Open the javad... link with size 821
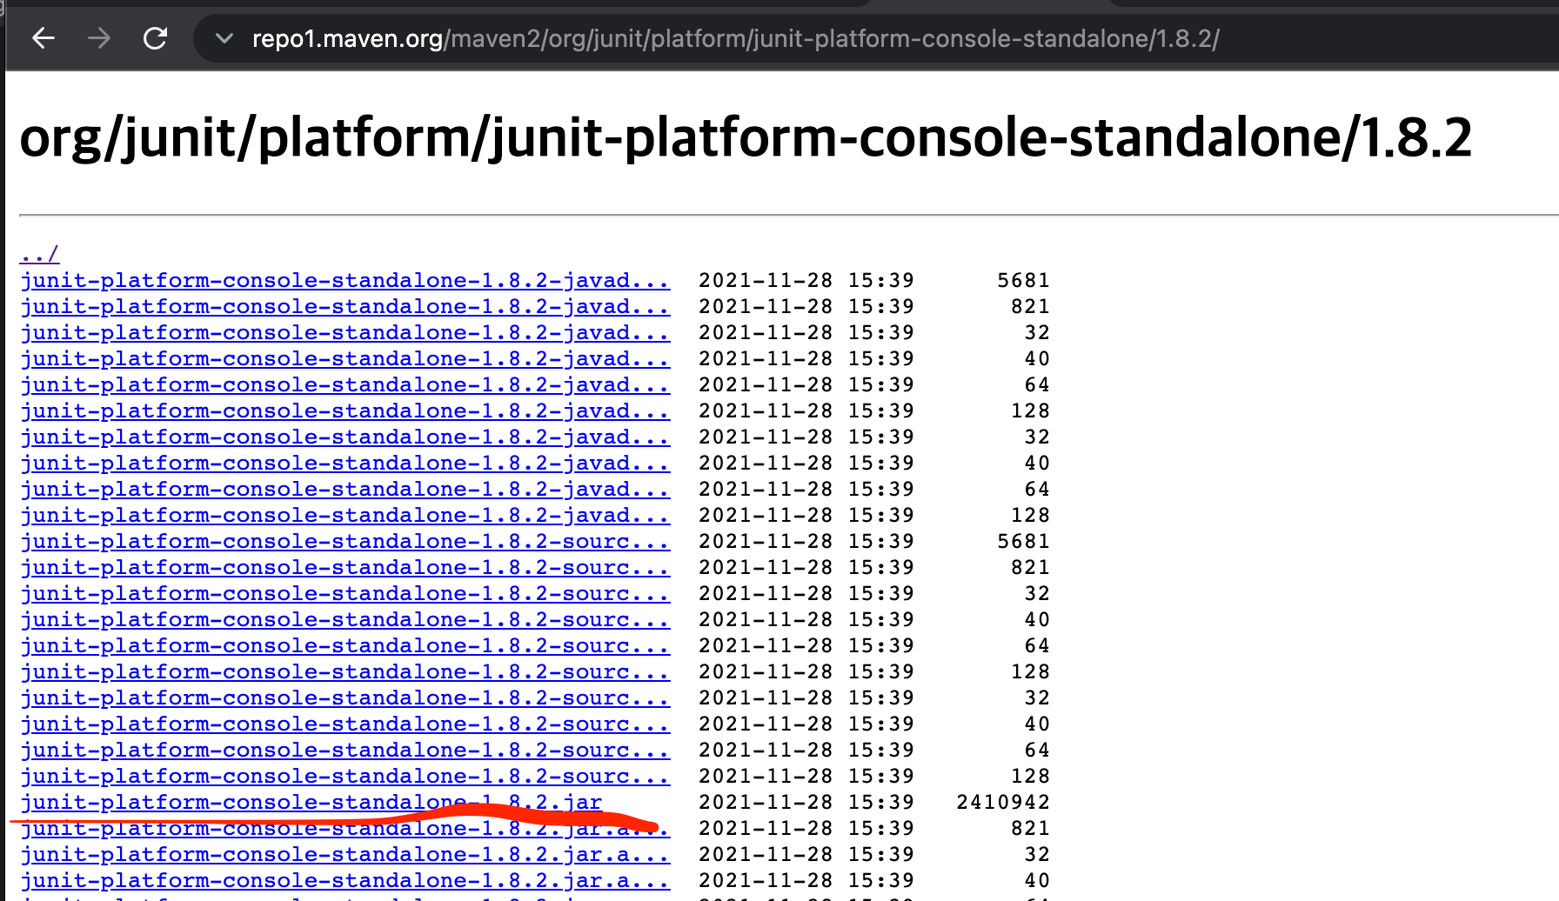The height and width of the screenshot is (901, 1559). point(345,306)
